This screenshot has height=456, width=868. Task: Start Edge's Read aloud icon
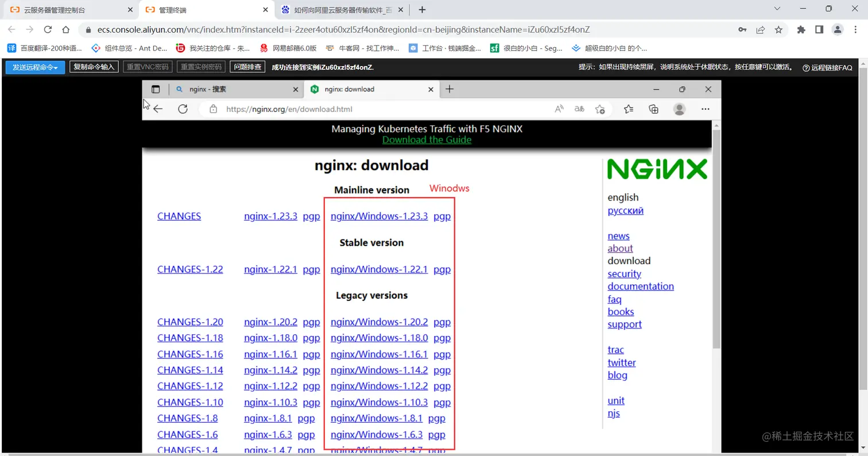pos(559,109)
